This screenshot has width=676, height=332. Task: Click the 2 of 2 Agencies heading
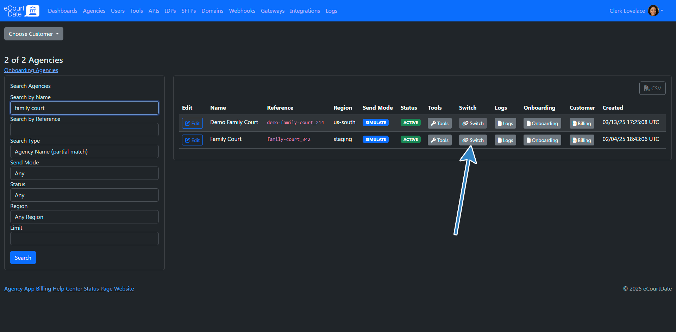(33, 60)
